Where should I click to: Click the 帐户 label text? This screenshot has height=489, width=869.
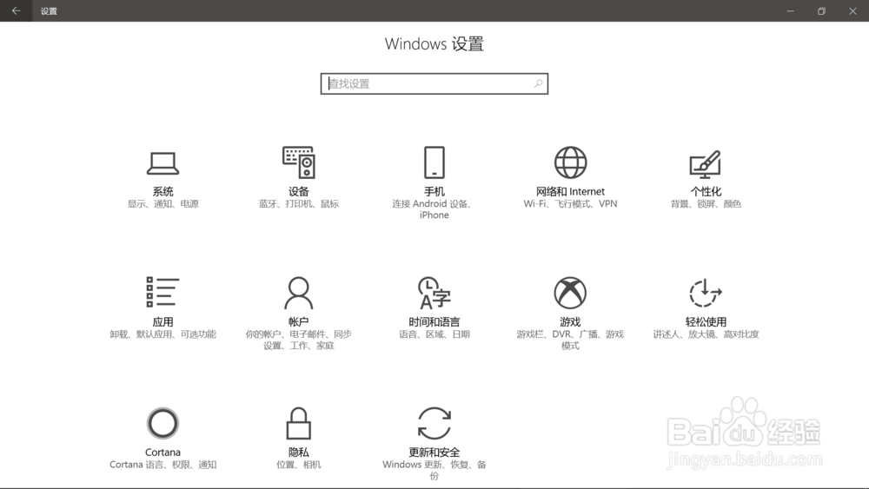(299, 321)
